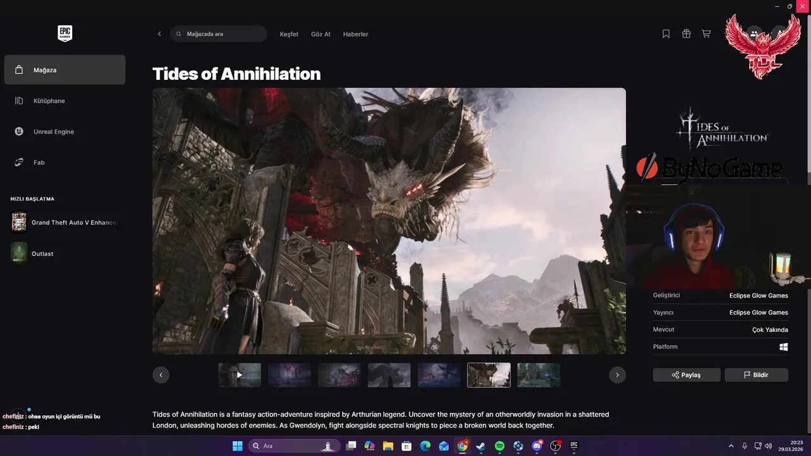Viewport: 811px width, 456px height.
Task: Play the trailer video thumbnail
Action: 239,375
